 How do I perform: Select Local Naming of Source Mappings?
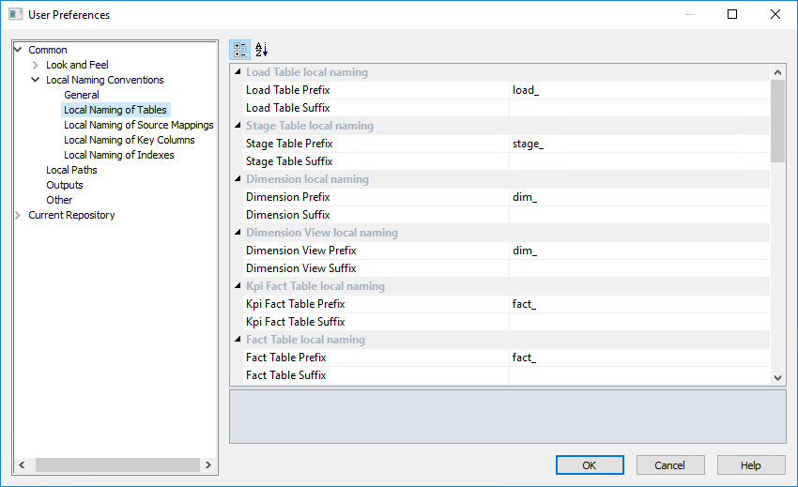[138, 125]
